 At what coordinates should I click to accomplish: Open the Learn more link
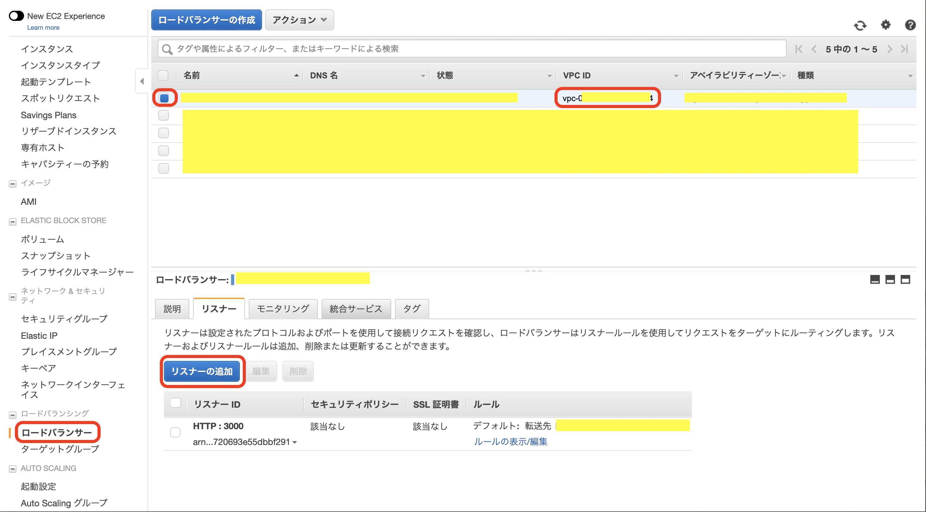pyautogui.click(x=43, y=27)
